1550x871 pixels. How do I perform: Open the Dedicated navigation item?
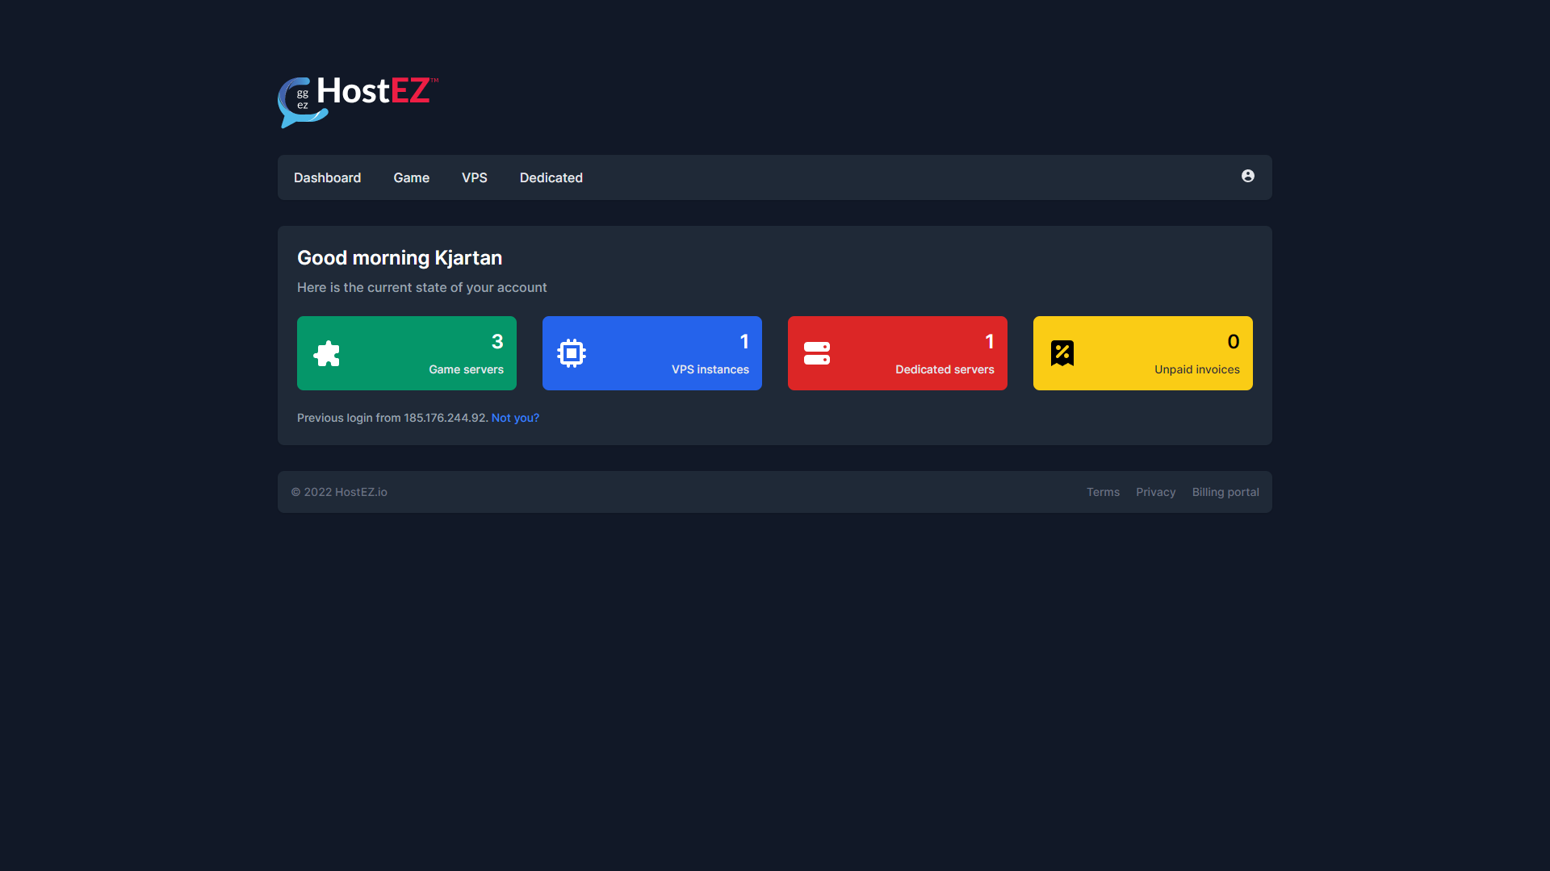click(x=551, y=177)
